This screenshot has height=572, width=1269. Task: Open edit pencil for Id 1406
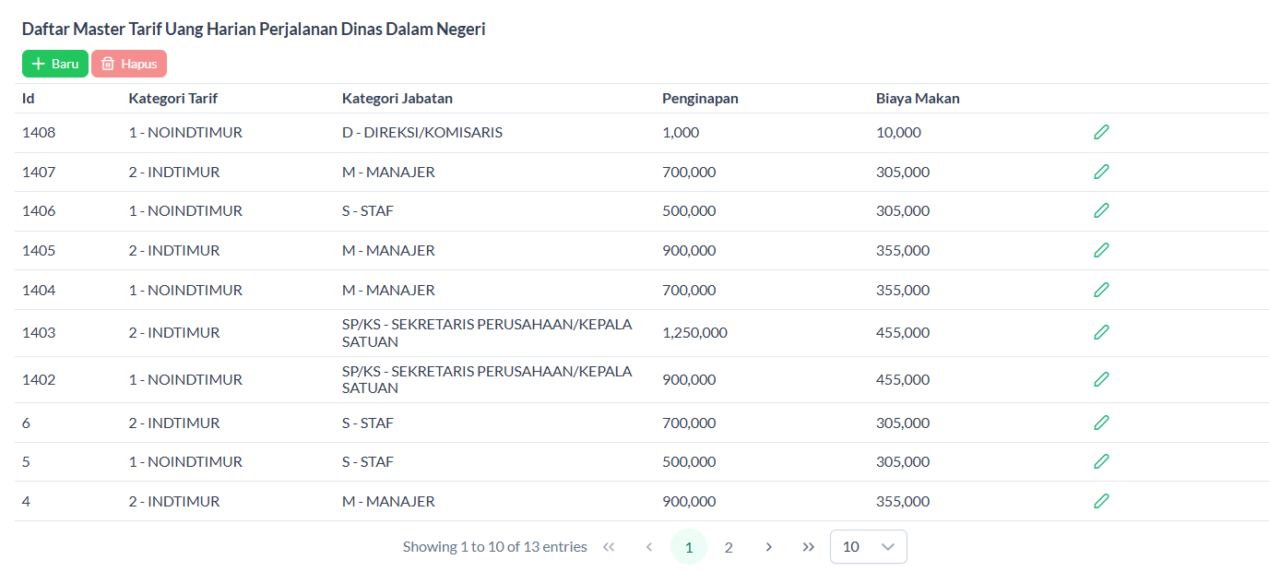pyautogui.click(x=1101, y=210)
